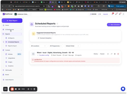The height and width of the screenshot is (94, 127).
Task: Open settings gear for Miami schedule
Action: click(115, 54)
